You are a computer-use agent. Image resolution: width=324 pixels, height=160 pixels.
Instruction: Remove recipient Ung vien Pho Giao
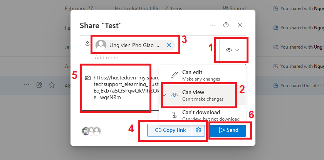(169, 45)
